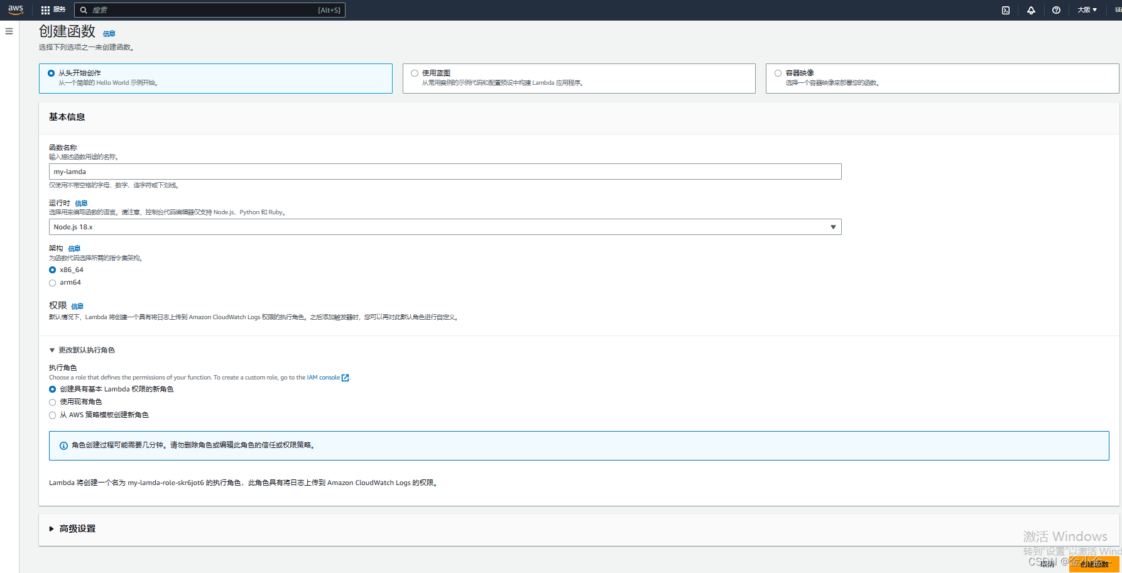Click the 取消 cancel button
Image resolution: width=1122 pixels, height=573 pixels.
coord(1048,564)
